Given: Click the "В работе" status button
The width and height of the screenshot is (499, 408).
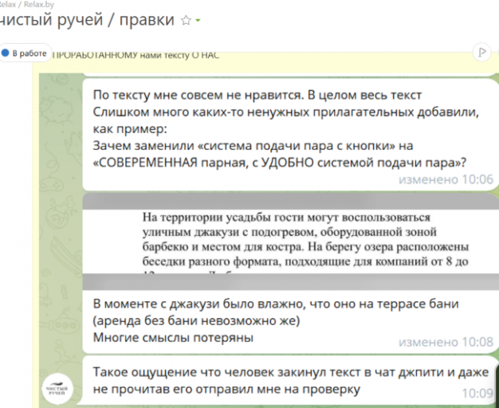Looking at the screenshot, I should coord(26,53).
